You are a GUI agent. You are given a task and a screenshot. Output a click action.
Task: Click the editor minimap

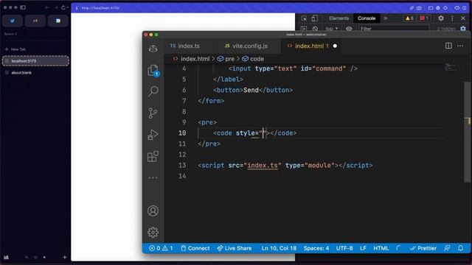pos(451,67)
